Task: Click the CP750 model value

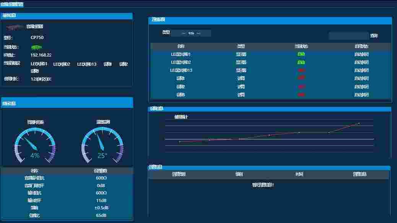Action: pos(37,38)
